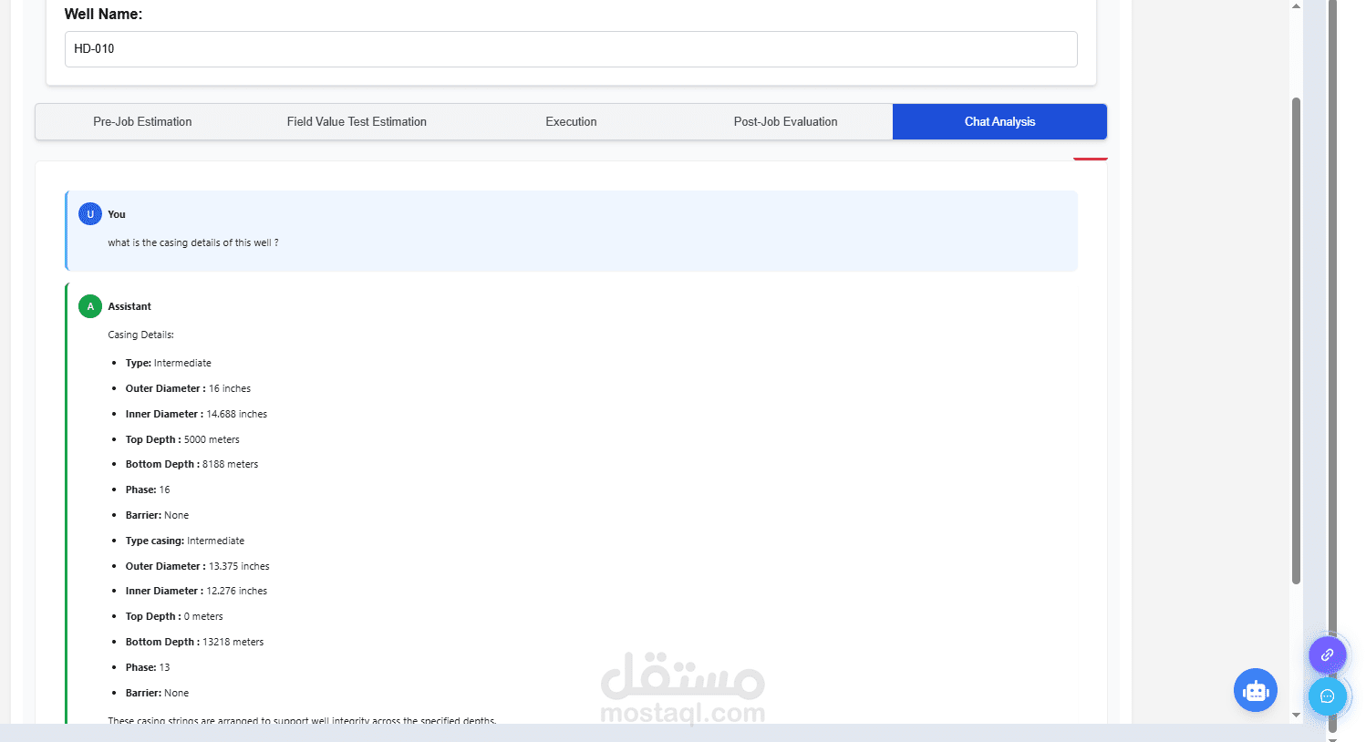Image resolution: width=1366 pixels, height=742 pixels.
Task: Click the 'Assistant' sender name
Action: 129,306
